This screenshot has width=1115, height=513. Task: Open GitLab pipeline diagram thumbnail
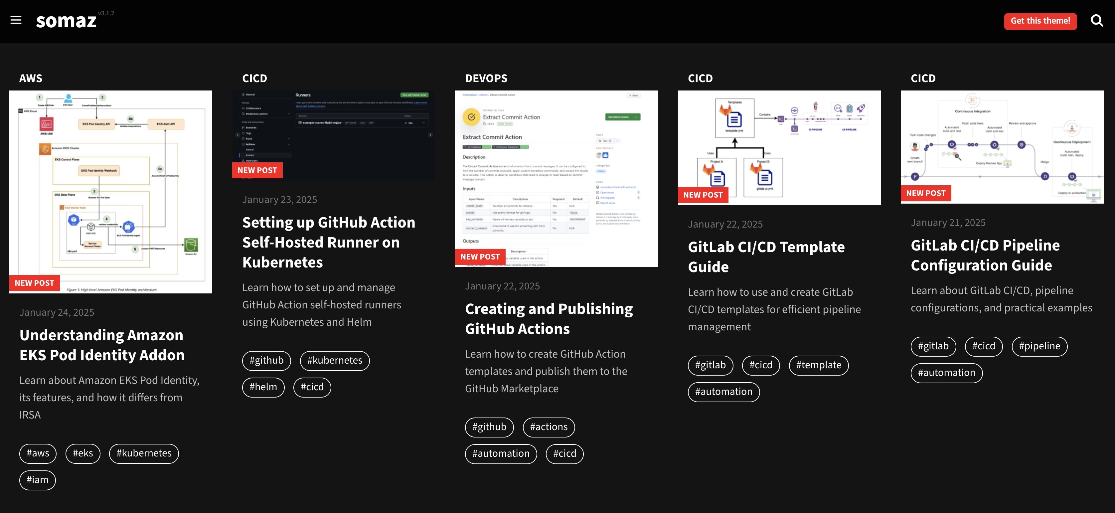pyautogui.click(x=1002, y=147)
